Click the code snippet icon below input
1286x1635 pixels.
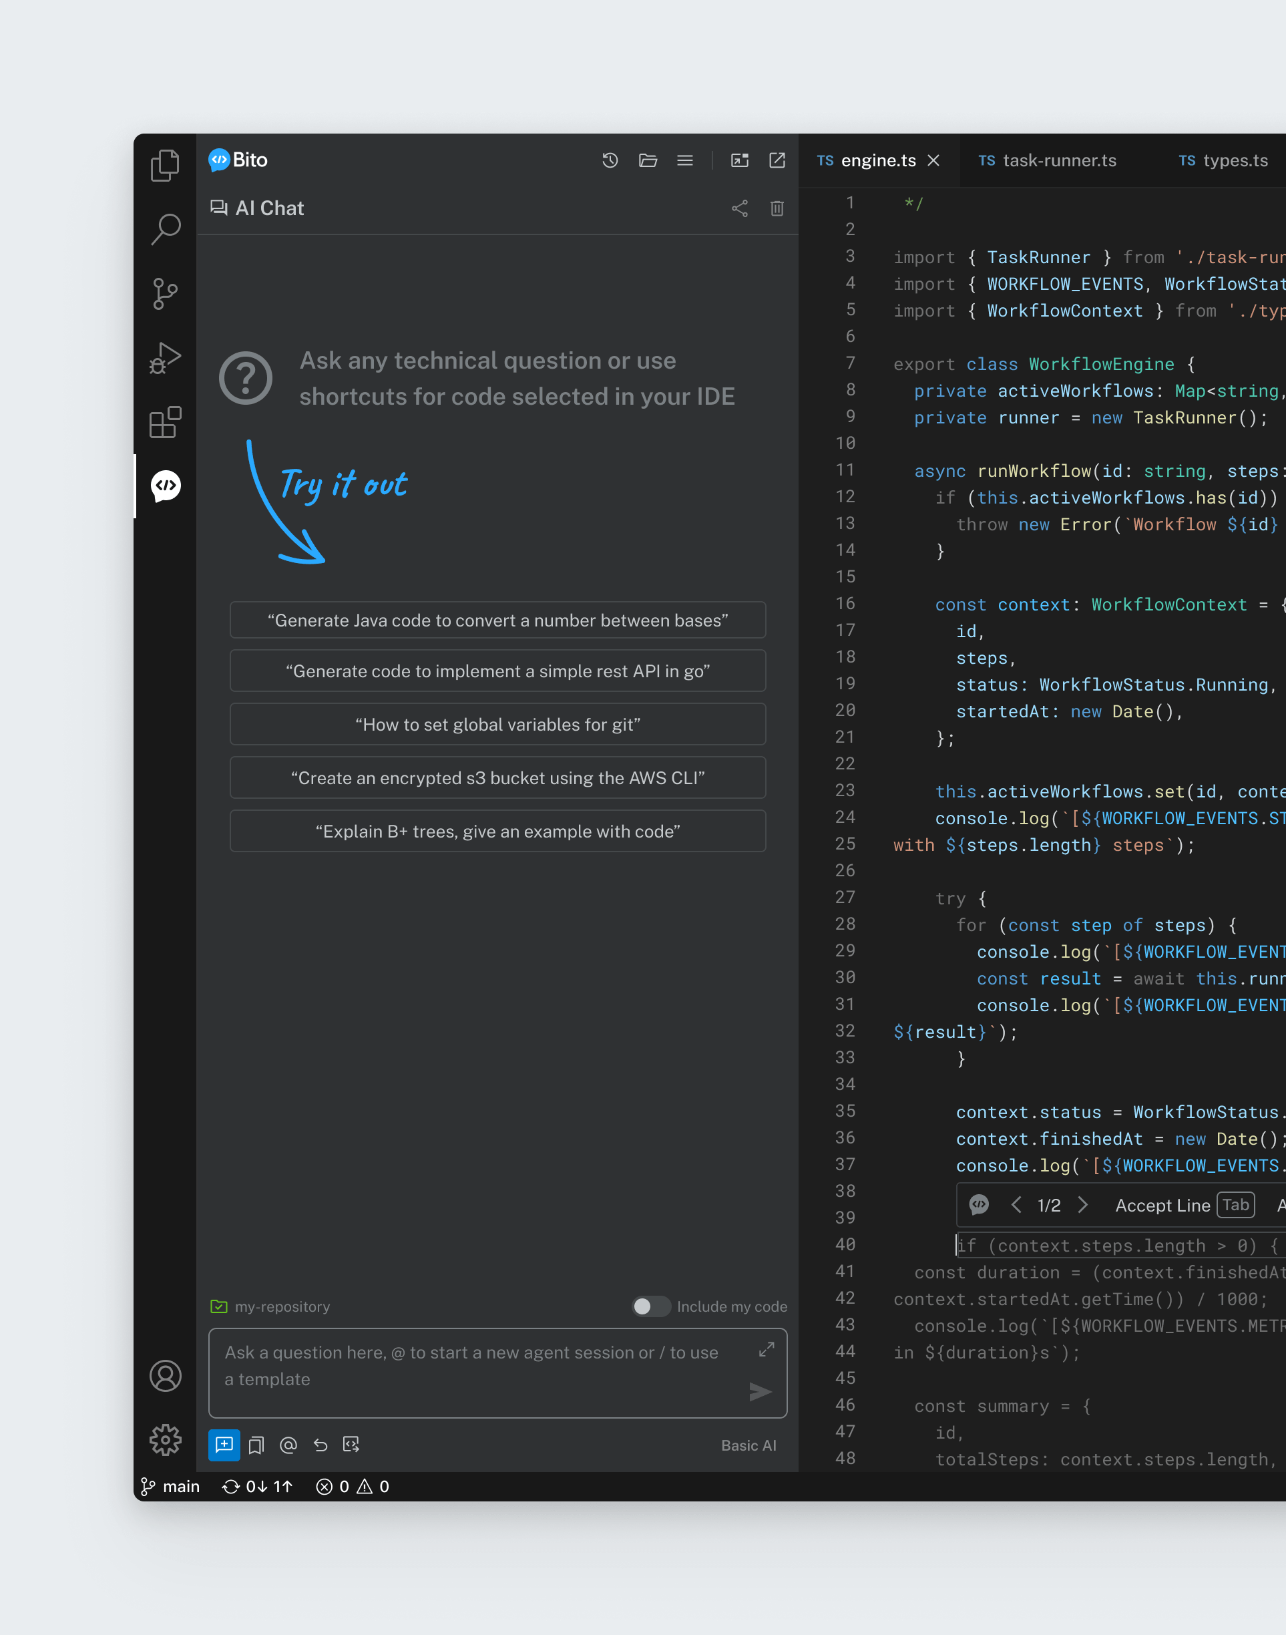(351, 1444)
